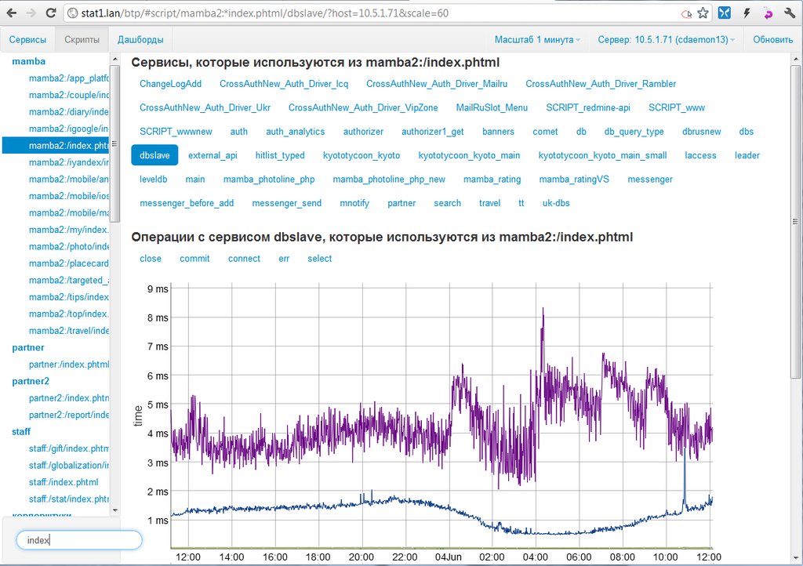This screenshot has height=566, width=803.
Task: Choose the close operation
Action: click(x=150, y=259)
